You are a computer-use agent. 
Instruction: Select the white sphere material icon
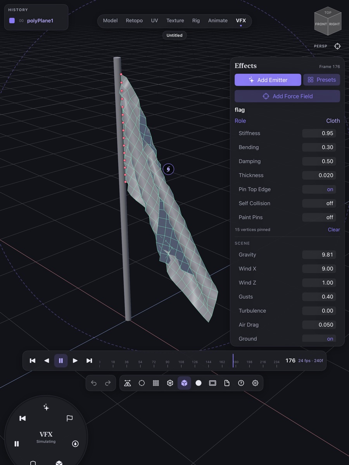(199, 383)
